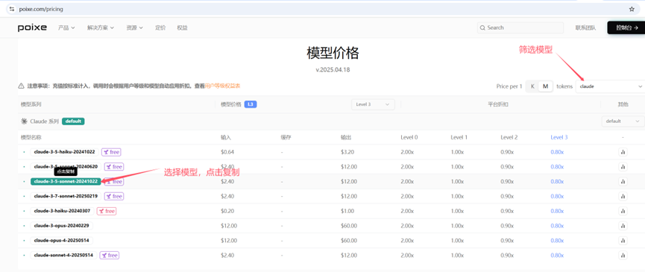Open the default dropdown in Claude 系列 row
The image size is (645, 272).
[x=623, y=121]
